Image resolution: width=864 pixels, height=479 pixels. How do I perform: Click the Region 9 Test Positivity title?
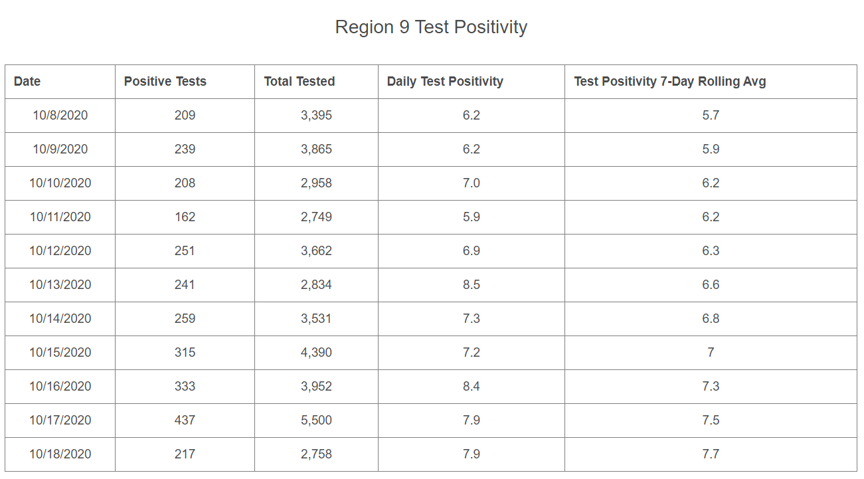pyautogui.click(x=431, y=27)
